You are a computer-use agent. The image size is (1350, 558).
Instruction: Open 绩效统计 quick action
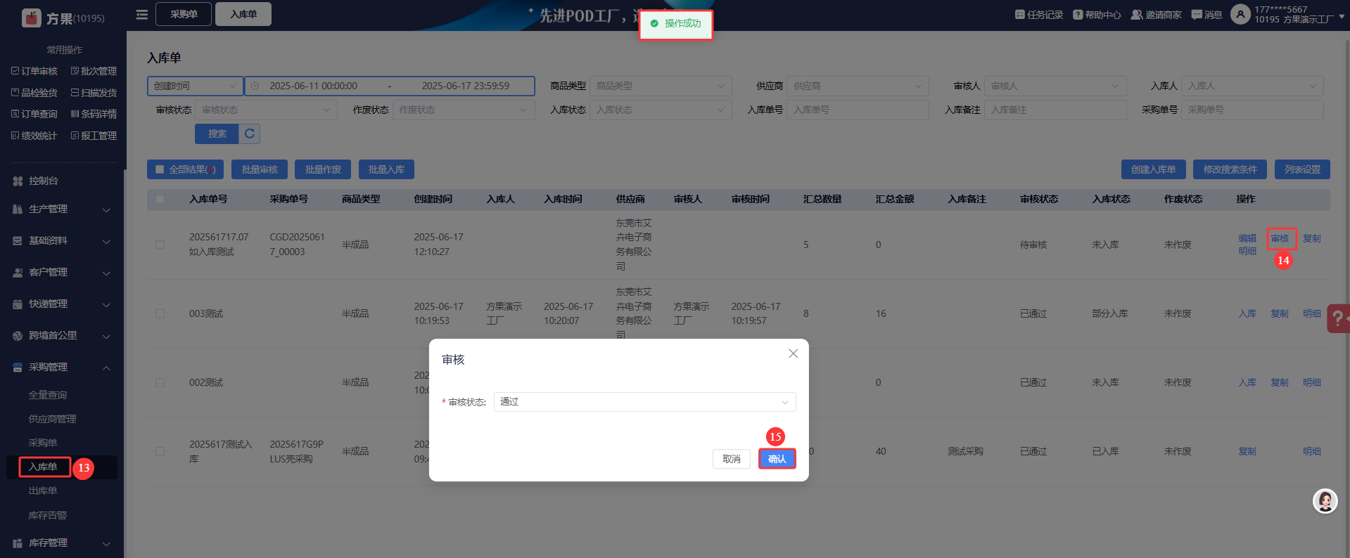click(34, 136)
